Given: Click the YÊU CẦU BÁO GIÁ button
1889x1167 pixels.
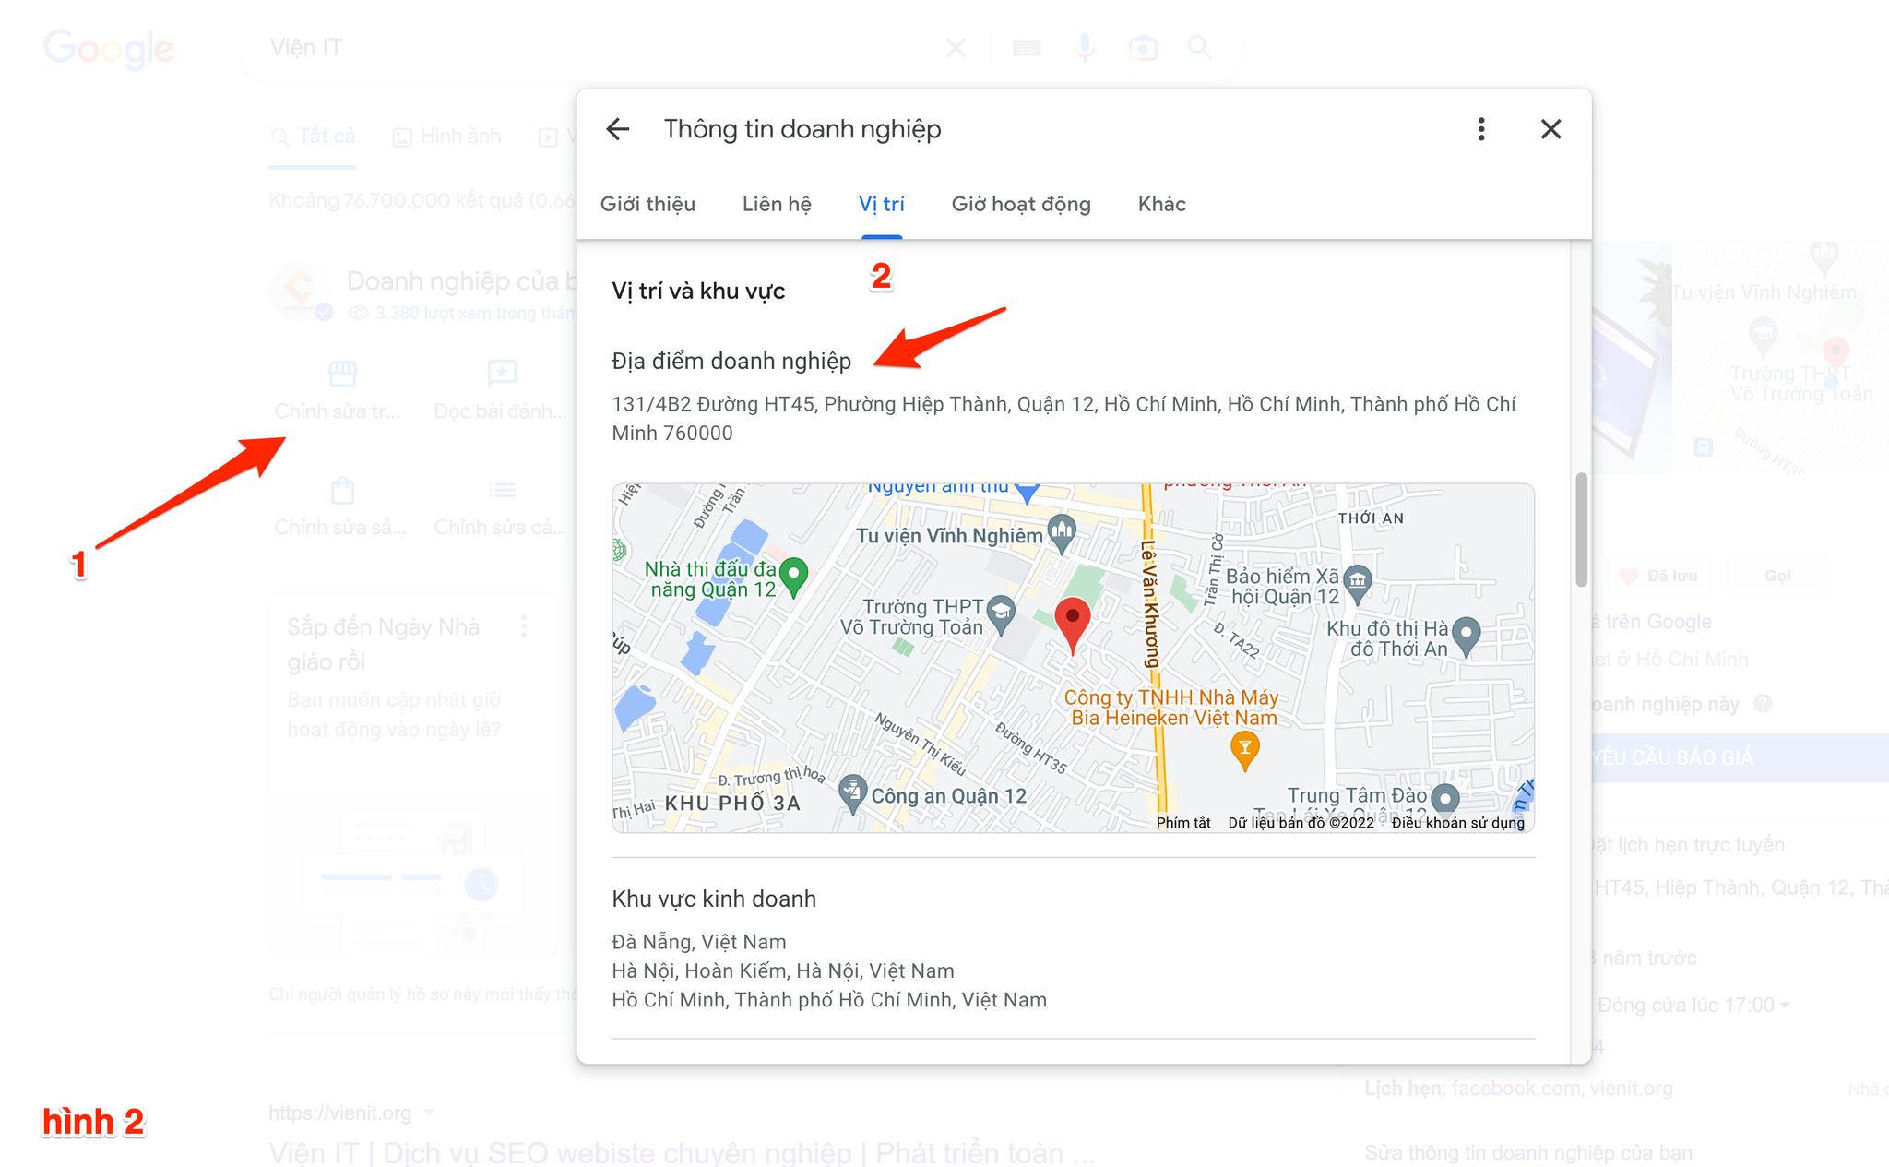Looking at the screenshot, I should coord(1740,757).
